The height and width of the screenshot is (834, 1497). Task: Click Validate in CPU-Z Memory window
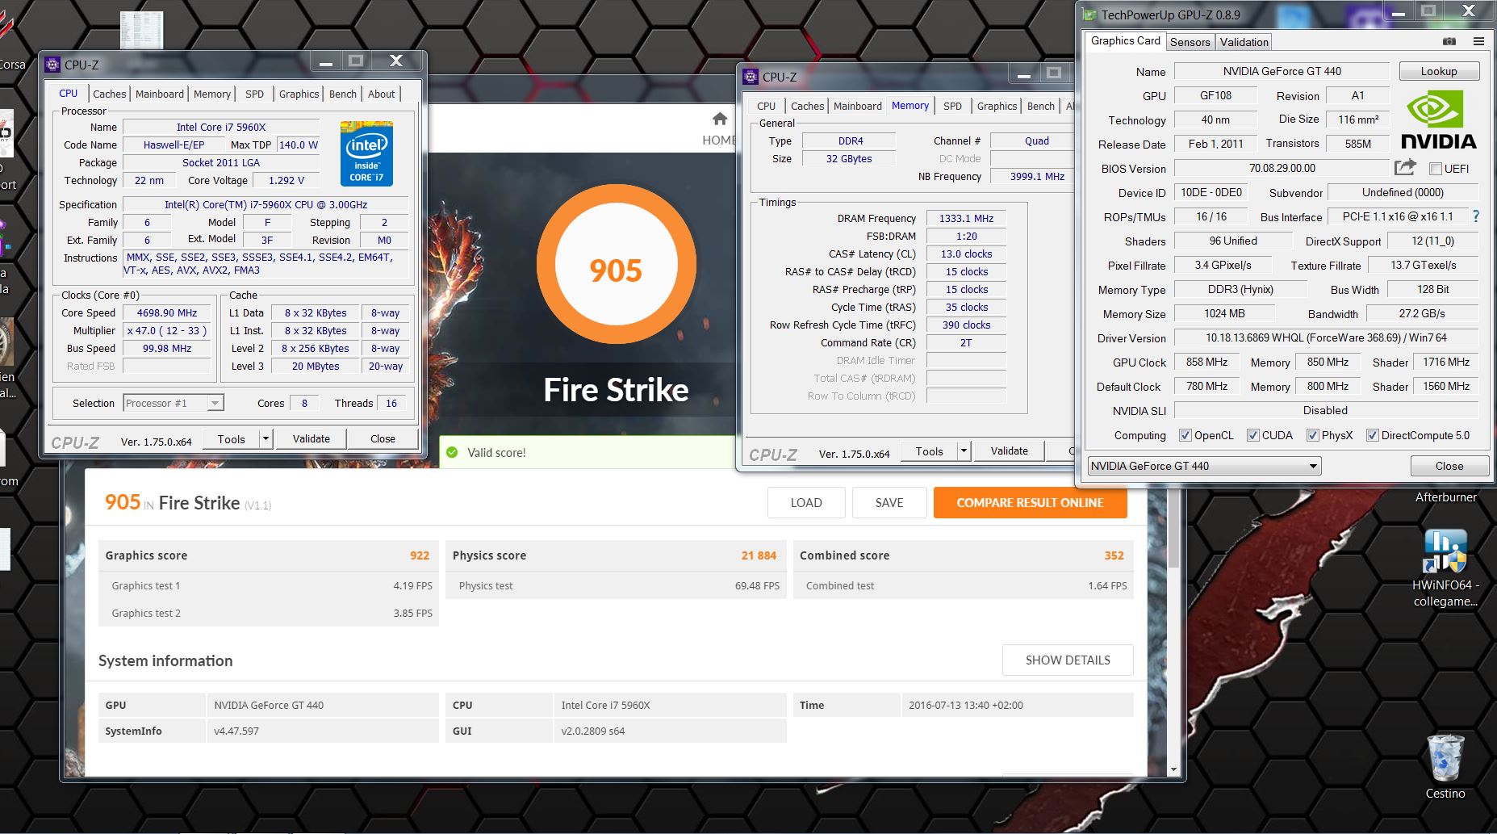[x=1009, y=451]
